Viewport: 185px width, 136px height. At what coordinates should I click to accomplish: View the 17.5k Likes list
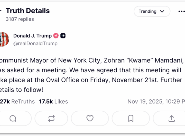click(53, 102)
